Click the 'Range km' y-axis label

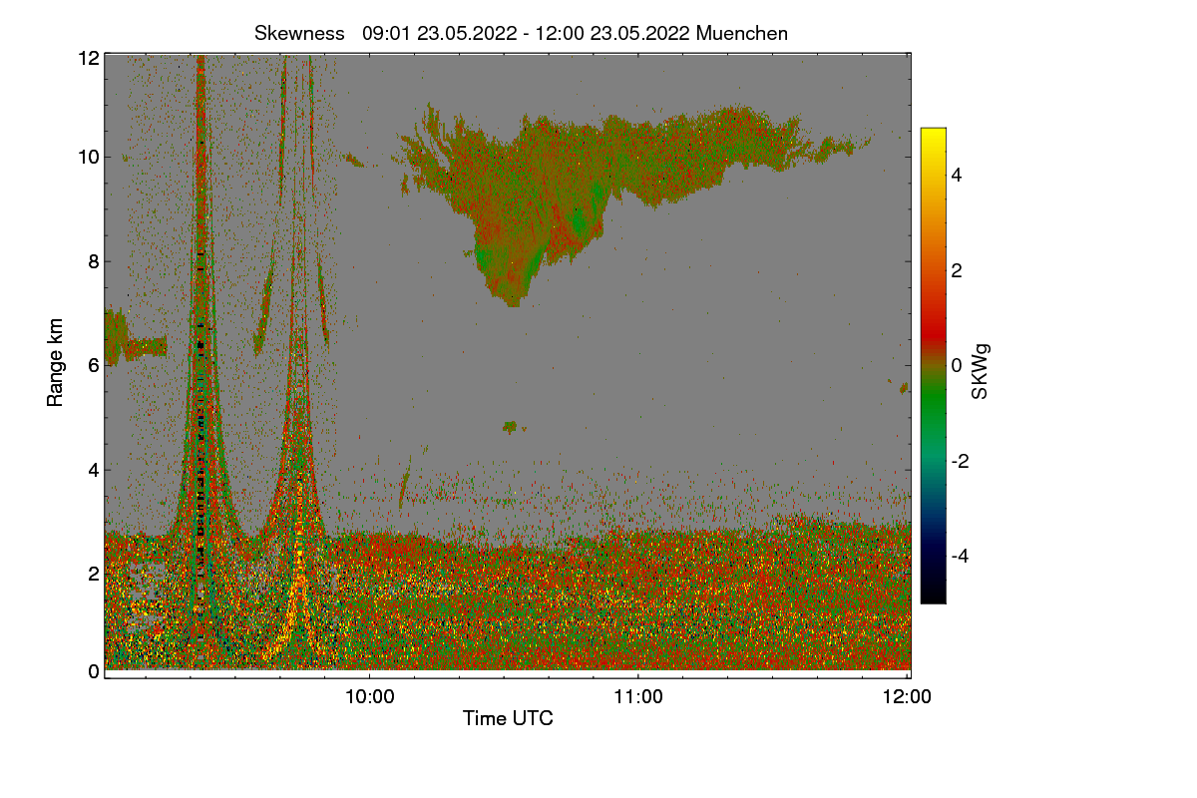point(56,363)
